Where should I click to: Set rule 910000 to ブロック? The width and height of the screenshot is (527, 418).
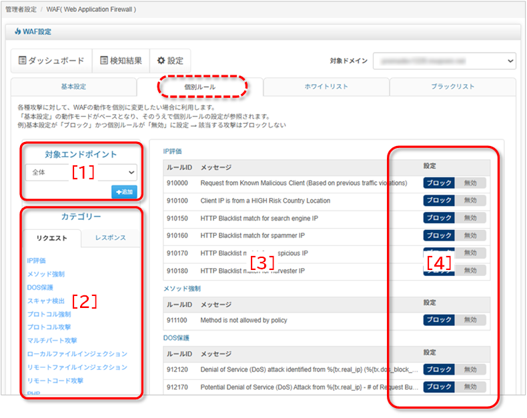coord(439,183)
